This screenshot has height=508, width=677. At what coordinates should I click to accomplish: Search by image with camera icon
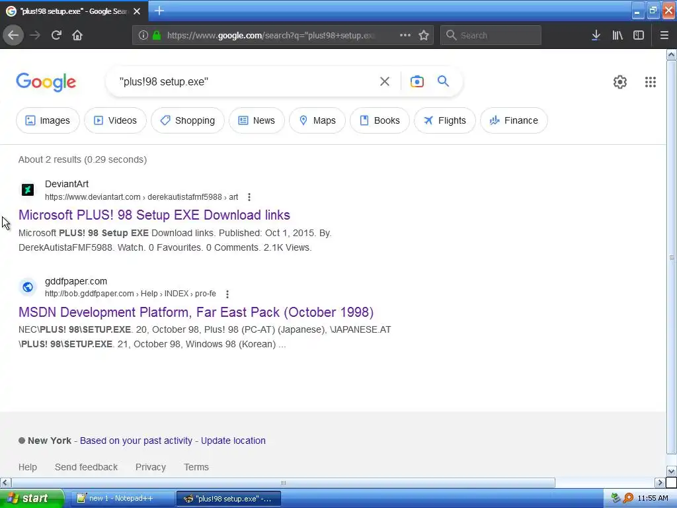click(417, 81)
